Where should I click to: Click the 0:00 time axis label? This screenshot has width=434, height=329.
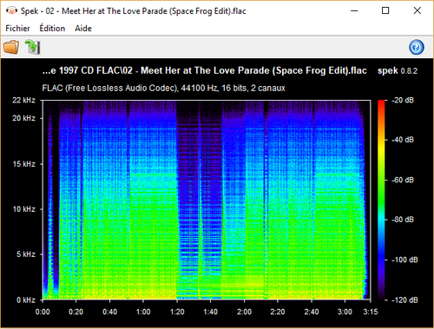pyautogui.click(x=43, y=312)
